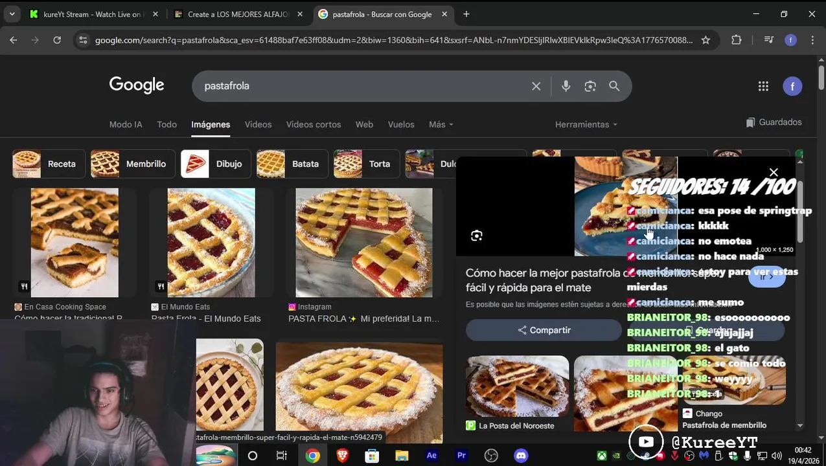Screen dimensions: 826x466
Task: Open Brave browser from the taskbar
Action: (342, 456)
